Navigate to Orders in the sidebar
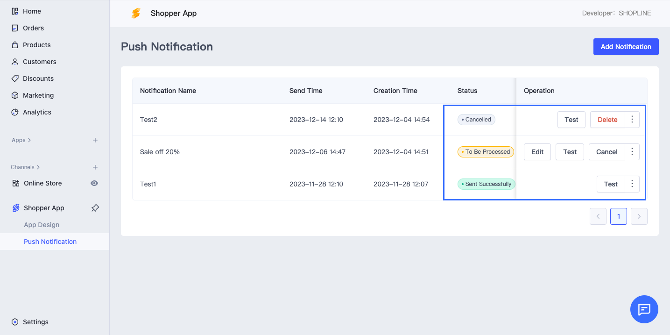 (33, 28)
